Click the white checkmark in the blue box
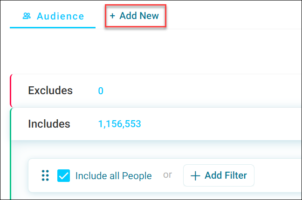The height and width of the screenshot is (200, 302). (x=63, y=176)
